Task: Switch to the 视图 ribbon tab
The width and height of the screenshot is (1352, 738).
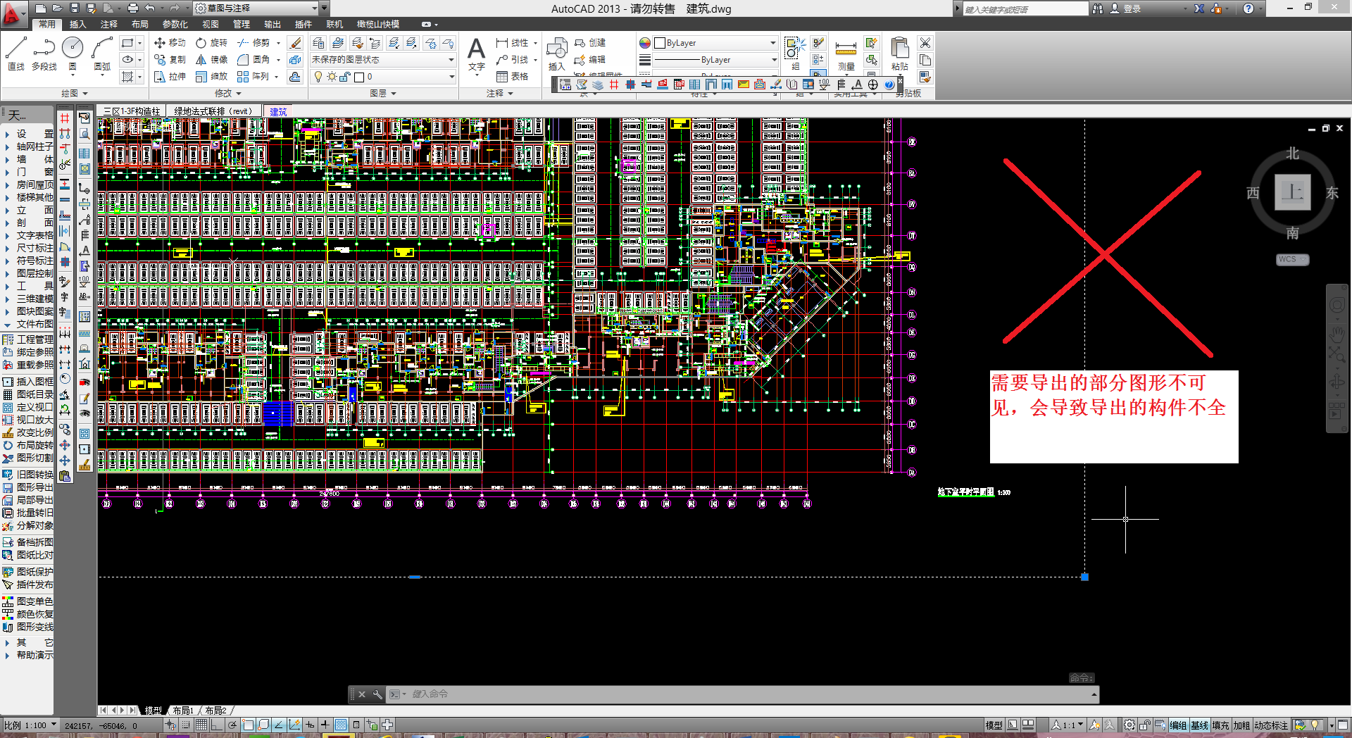Action: pyautogui.click(x=211, y=24)
